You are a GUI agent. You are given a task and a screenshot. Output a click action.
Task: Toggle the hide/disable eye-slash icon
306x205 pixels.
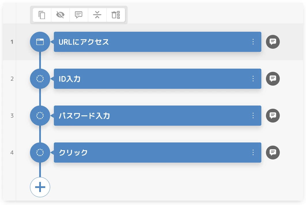(60, 15)
